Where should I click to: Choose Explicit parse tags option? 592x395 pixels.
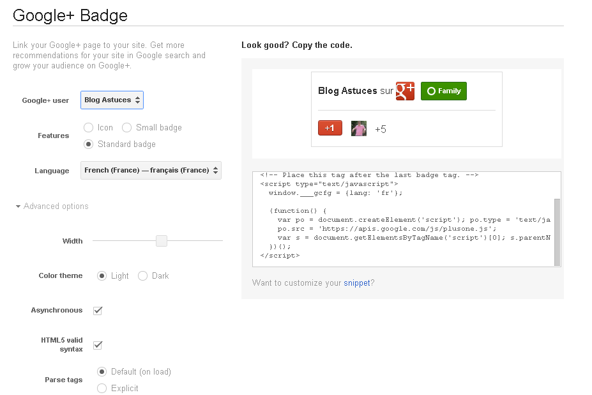pos(102,388)
